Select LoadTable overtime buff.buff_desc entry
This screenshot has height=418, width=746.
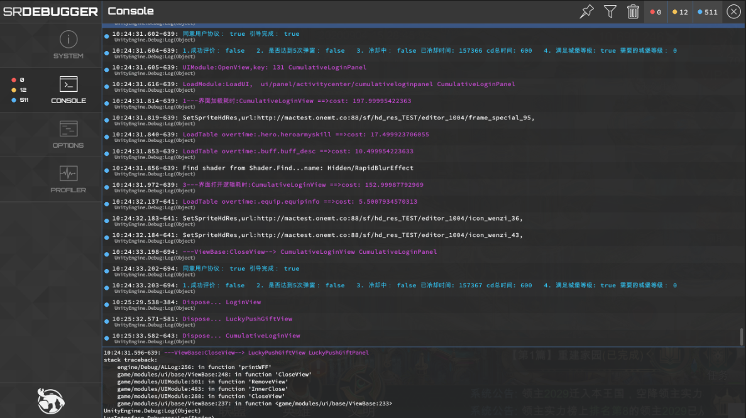[423, 153]
